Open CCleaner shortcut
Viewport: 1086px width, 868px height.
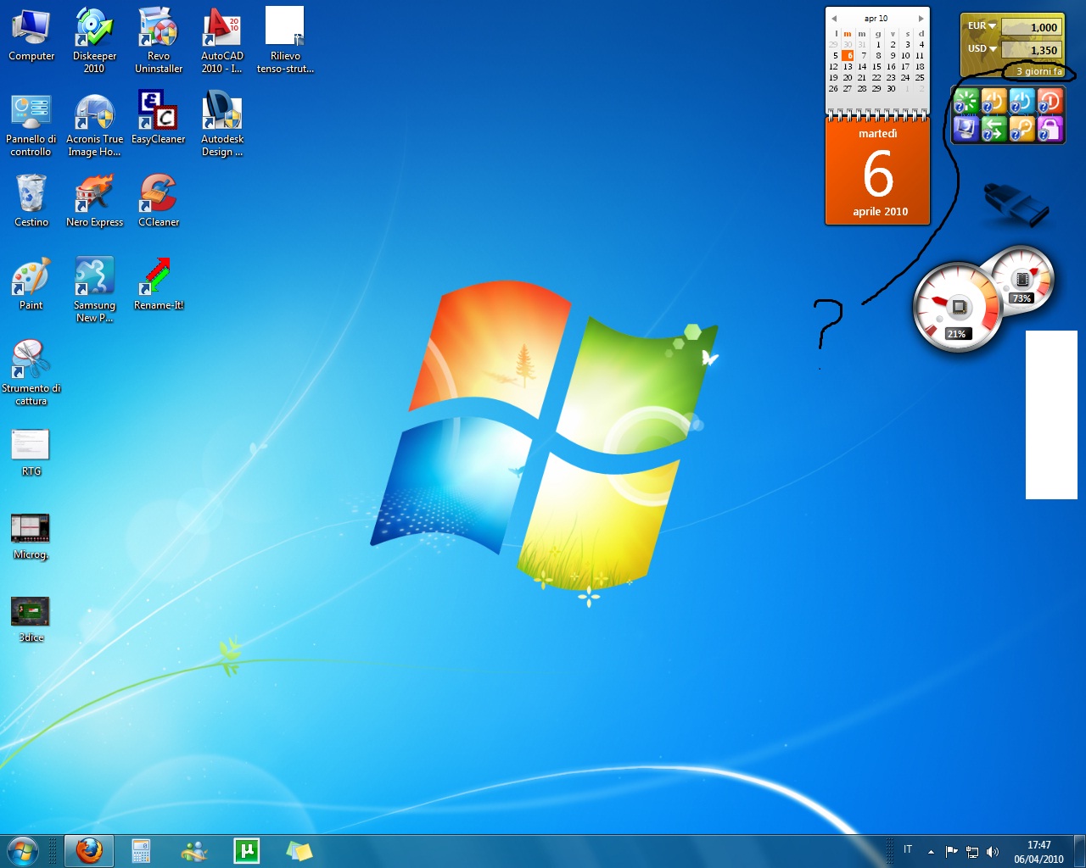pyautogui.click(x=159, y=201)
